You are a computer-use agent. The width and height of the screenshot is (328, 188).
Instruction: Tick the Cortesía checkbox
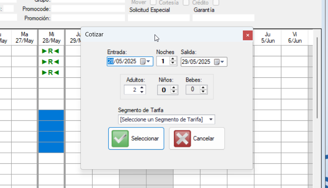coord(186,3)
